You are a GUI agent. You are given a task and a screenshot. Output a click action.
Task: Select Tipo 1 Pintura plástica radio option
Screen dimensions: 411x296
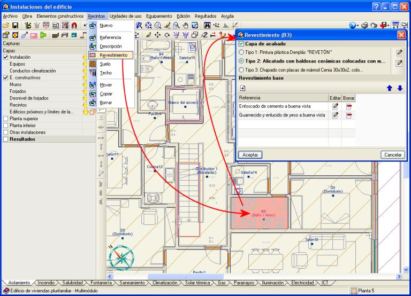point(241,52)
